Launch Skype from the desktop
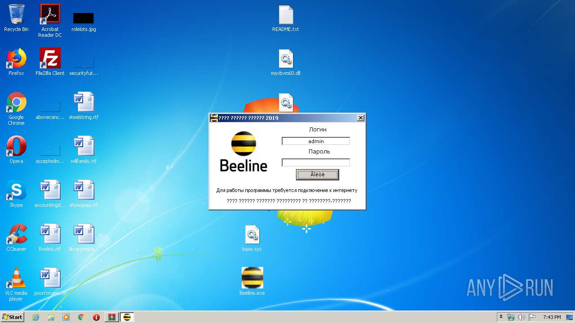This screenshot has width=575, height=323. coord(16,194)
